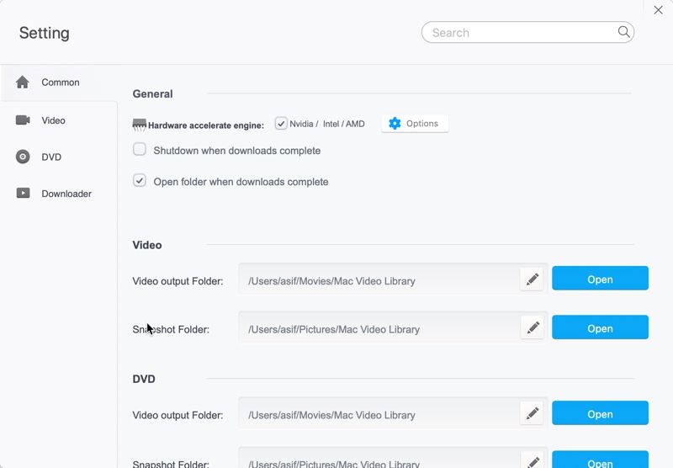Open the Video Snapshot Folder location
The image size is (673, 468).
click(600, 327)
